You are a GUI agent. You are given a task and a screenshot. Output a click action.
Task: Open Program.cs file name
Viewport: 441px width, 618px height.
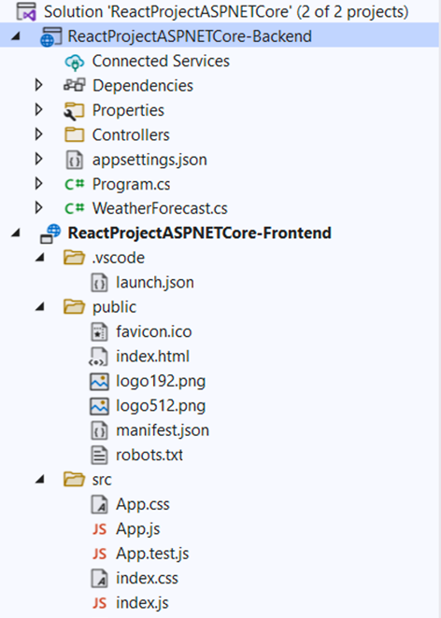(x=132, y=184)
